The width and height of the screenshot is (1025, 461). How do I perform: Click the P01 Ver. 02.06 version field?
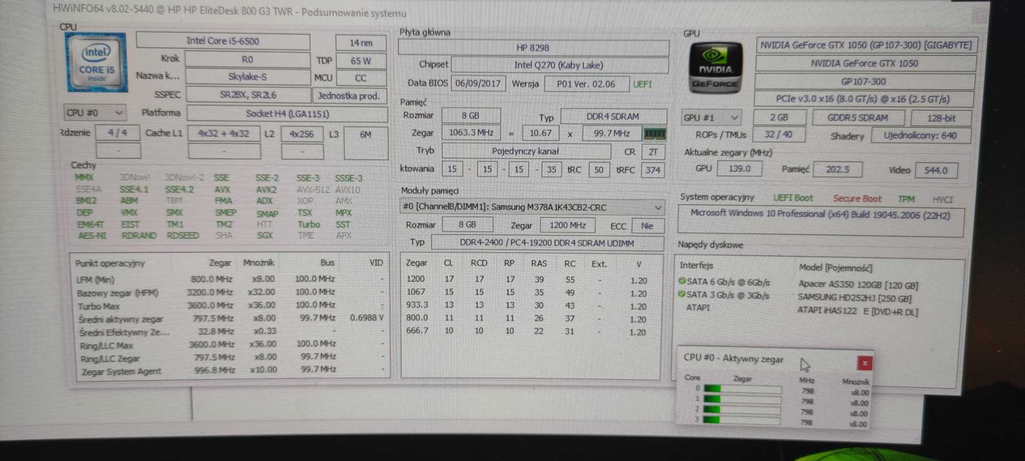point(586,84)
